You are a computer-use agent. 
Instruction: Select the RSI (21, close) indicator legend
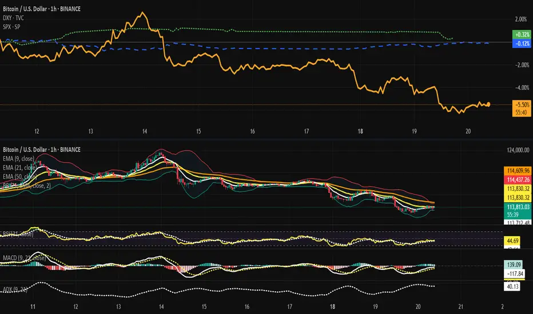tap(18, 234)
